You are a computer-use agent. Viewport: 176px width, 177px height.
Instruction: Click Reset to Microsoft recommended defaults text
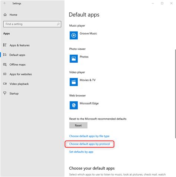pos(98,119)
